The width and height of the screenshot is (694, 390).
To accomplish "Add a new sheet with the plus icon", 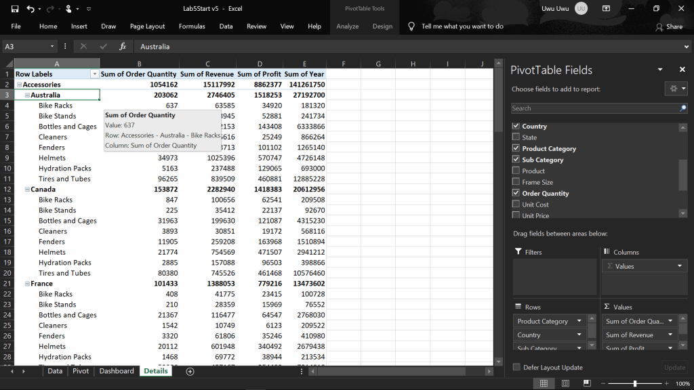I will 190,371.
